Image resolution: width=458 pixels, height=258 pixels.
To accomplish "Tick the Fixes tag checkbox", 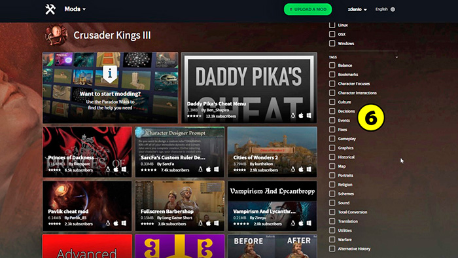I will point(332,130).
